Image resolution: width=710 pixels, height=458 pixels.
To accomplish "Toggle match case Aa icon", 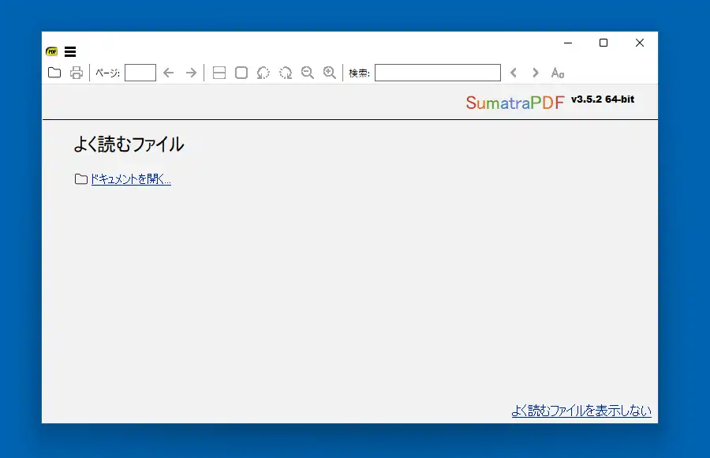I will coord(558,73).
